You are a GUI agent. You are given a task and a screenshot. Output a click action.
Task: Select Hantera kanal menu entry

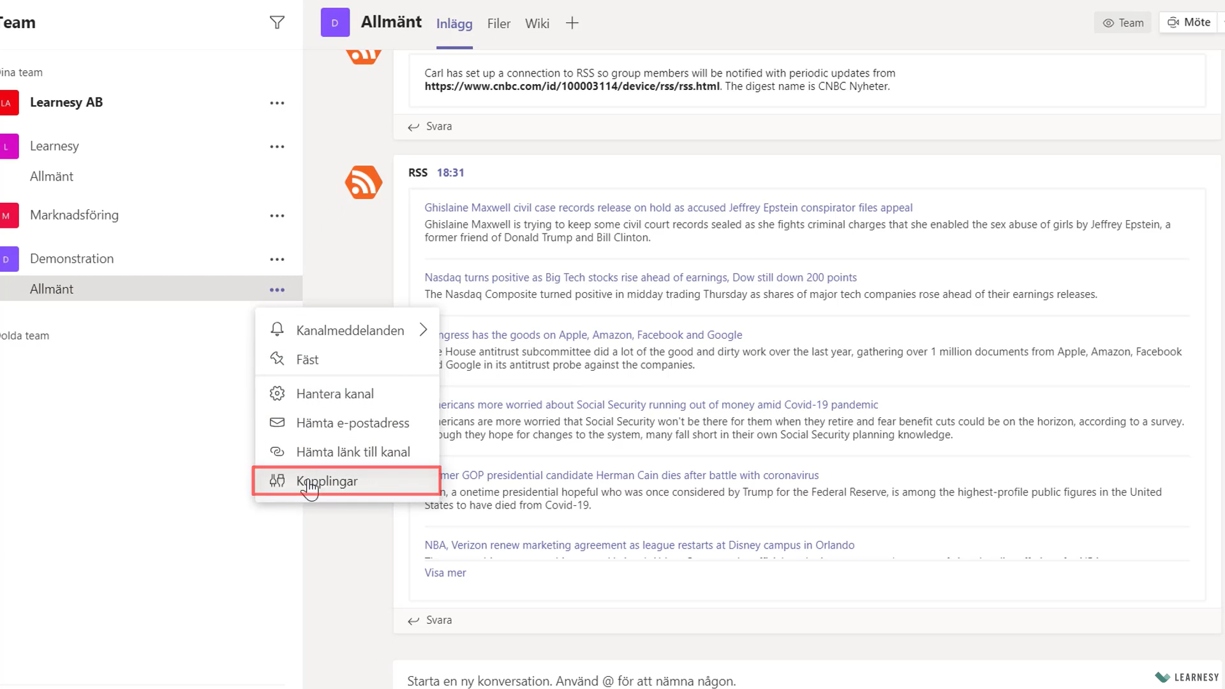click(347, 394)
